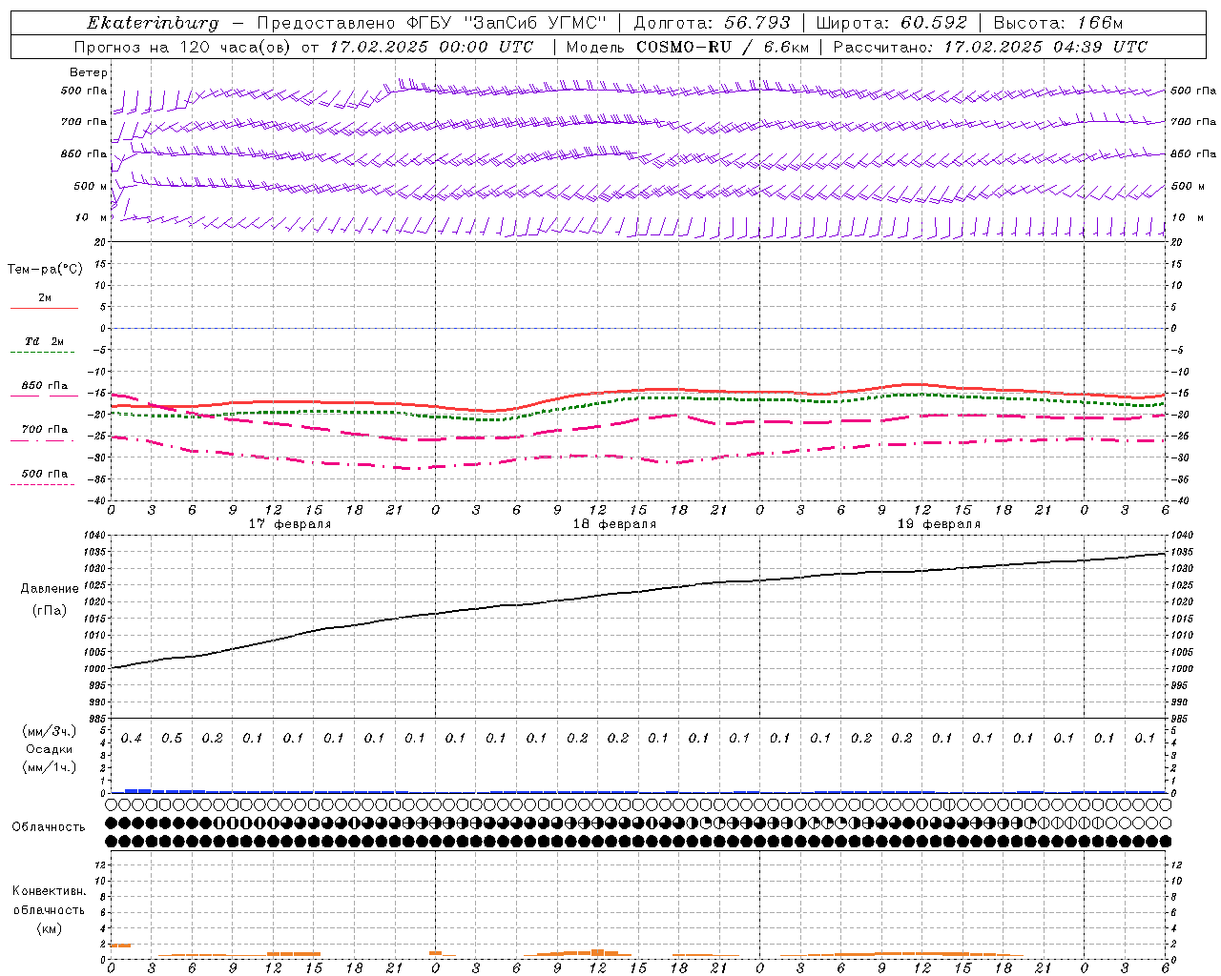Click the '10 м' wind level label on left
The image size is (1221, 976).
(x=92, y=217)
